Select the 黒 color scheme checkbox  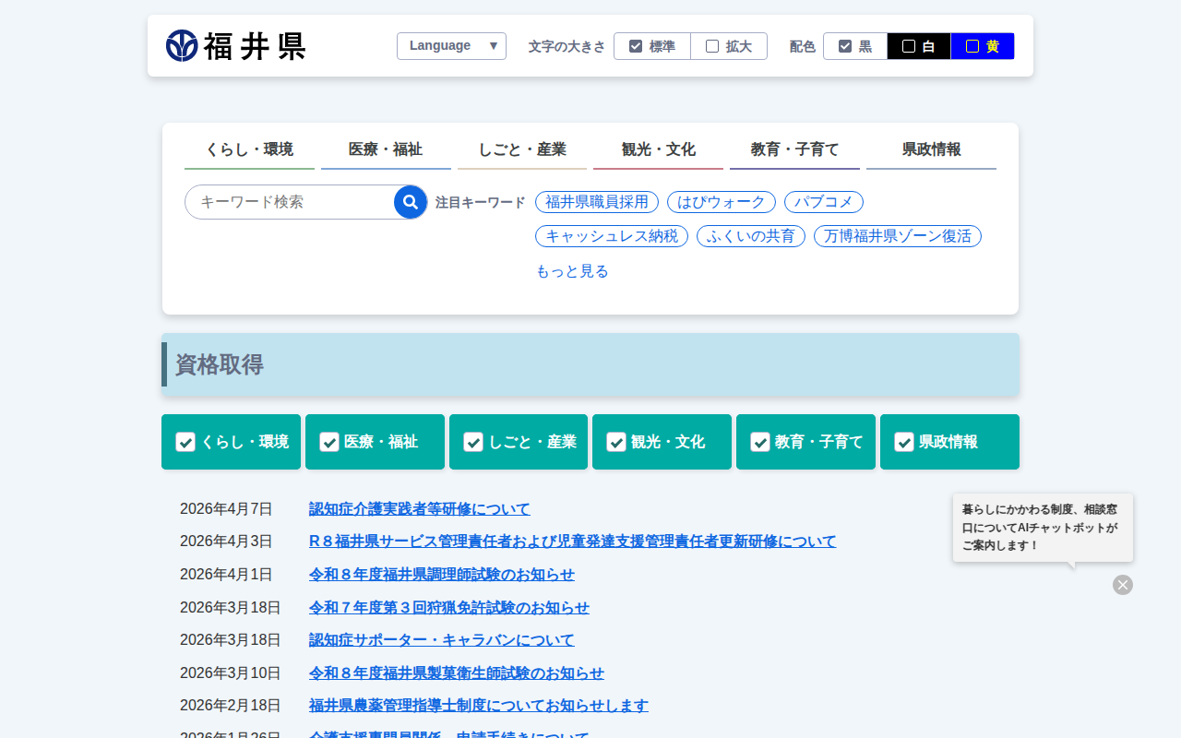pos(855,46)
